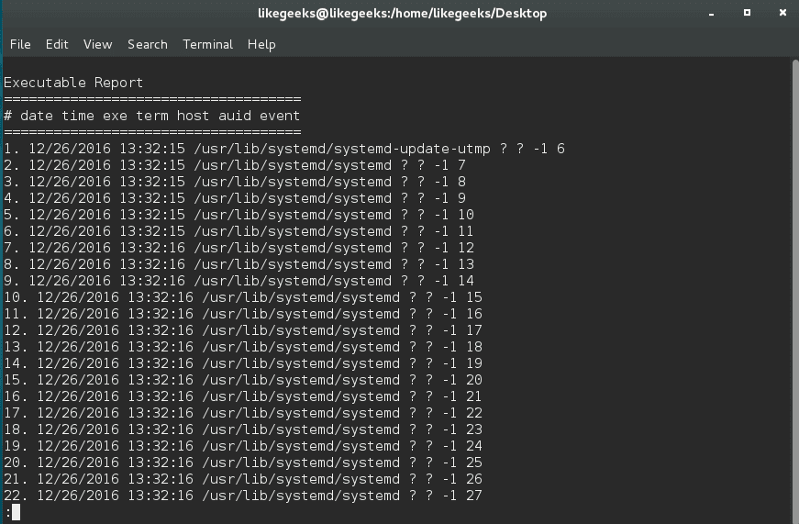Screen dimensions: 799x524
Task: Click row 7 ending with event 12
Action: point(239,248)
